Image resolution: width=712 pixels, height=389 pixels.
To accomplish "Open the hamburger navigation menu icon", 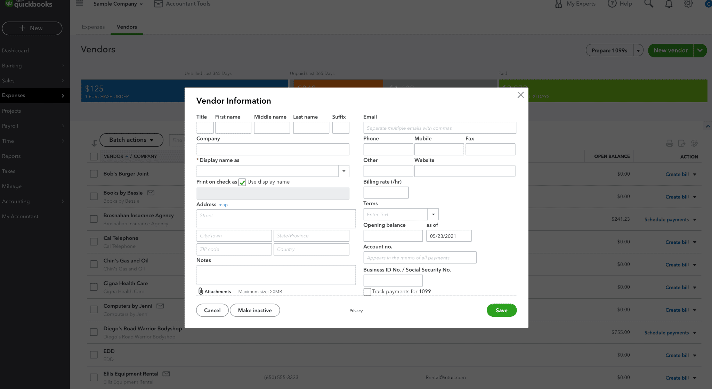I will [x=79, y=3].
